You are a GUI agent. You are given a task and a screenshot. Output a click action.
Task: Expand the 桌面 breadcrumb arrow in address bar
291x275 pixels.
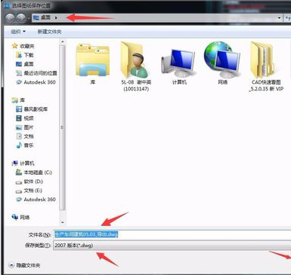[x=56, y=18]
